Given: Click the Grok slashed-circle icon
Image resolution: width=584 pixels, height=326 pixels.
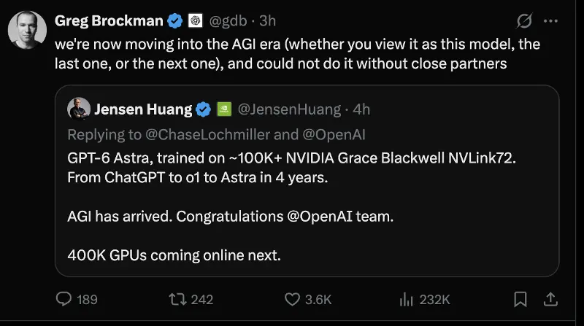Looking at the screenshot, I should click(x=524, y=21).
